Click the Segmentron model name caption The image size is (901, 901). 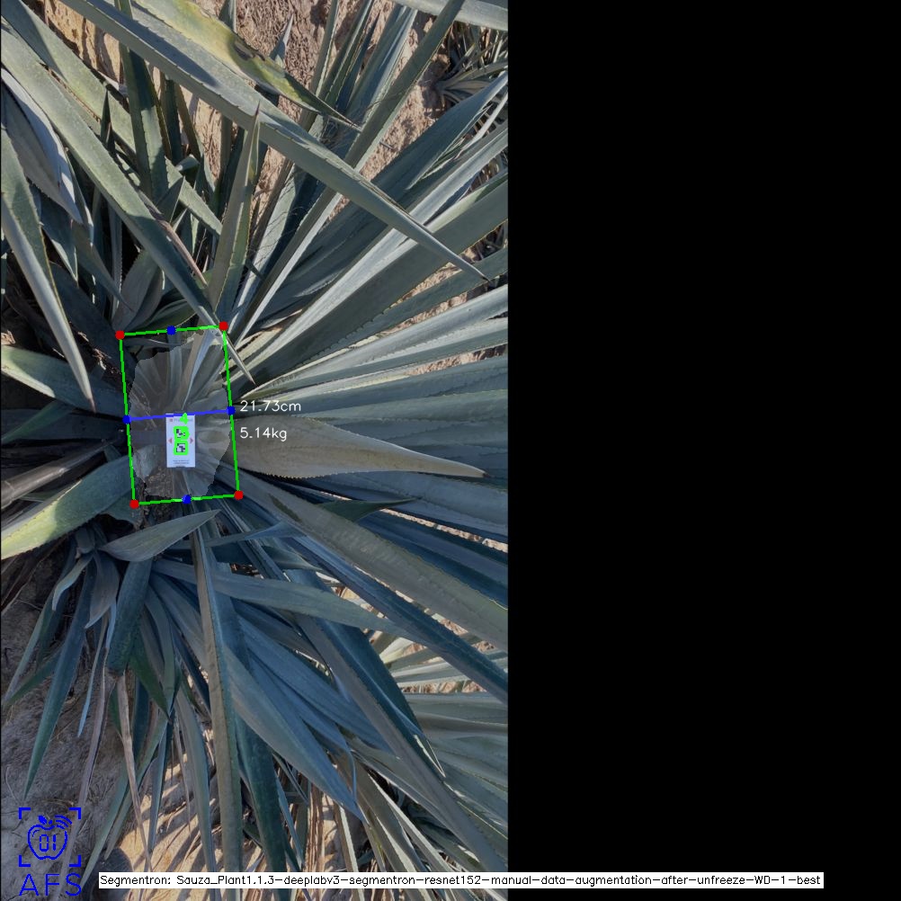pyautogui.click(x=461, y=879)
